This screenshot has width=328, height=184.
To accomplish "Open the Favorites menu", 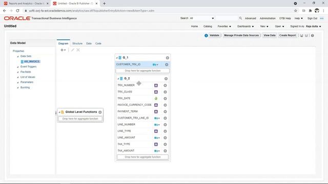I will (224, 26).
